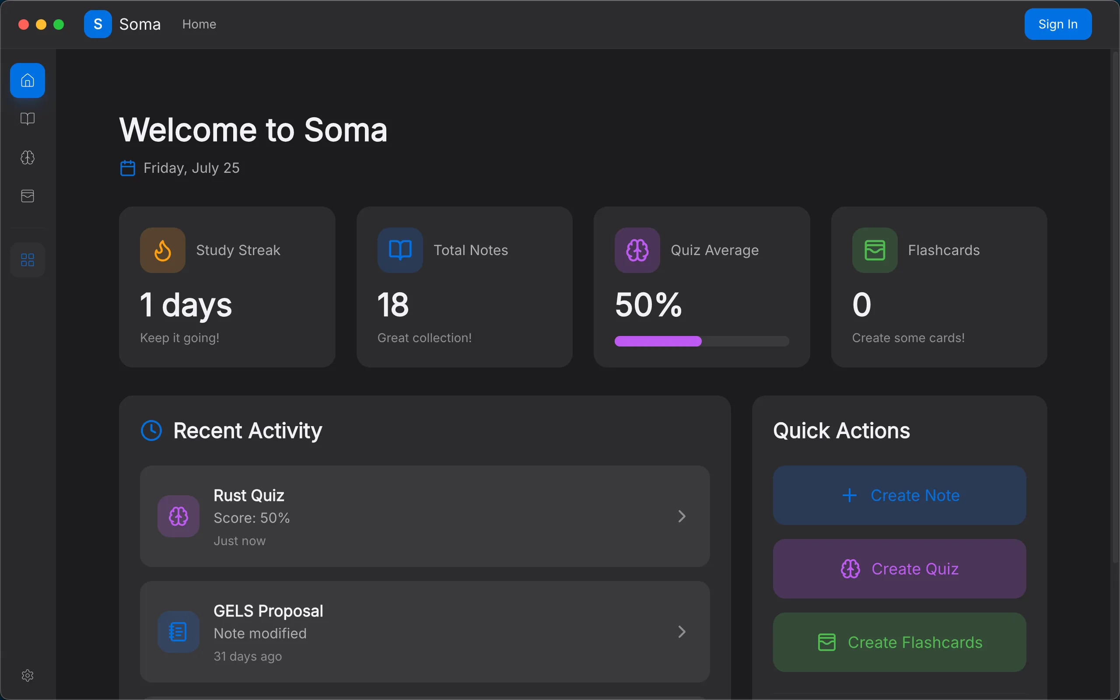Click the 'Quick Actions' heading
Screen dimensions: 1120x700
tap(841, 430)
